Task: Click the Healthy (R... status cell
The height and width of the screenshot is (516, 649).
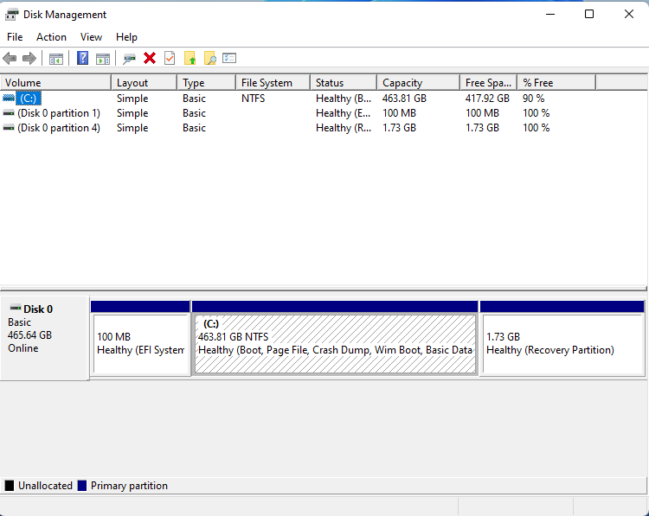Action: (344, 128)
